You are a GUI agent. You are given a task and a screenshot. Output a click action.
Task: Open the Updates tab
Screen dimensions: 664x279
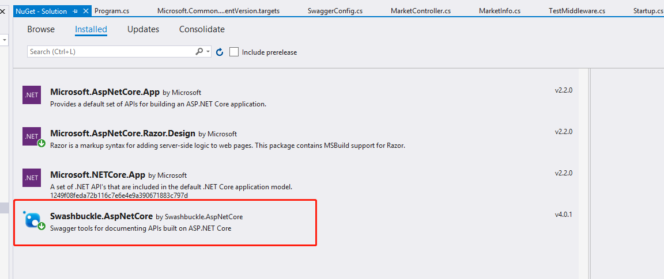coord(143,29)
